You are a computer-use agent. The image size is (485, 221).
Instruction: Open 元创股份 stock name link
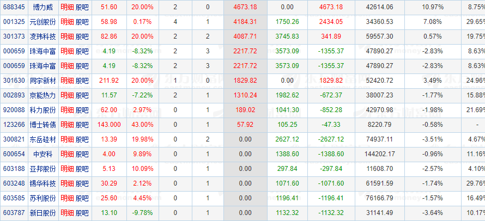[43, 22]
